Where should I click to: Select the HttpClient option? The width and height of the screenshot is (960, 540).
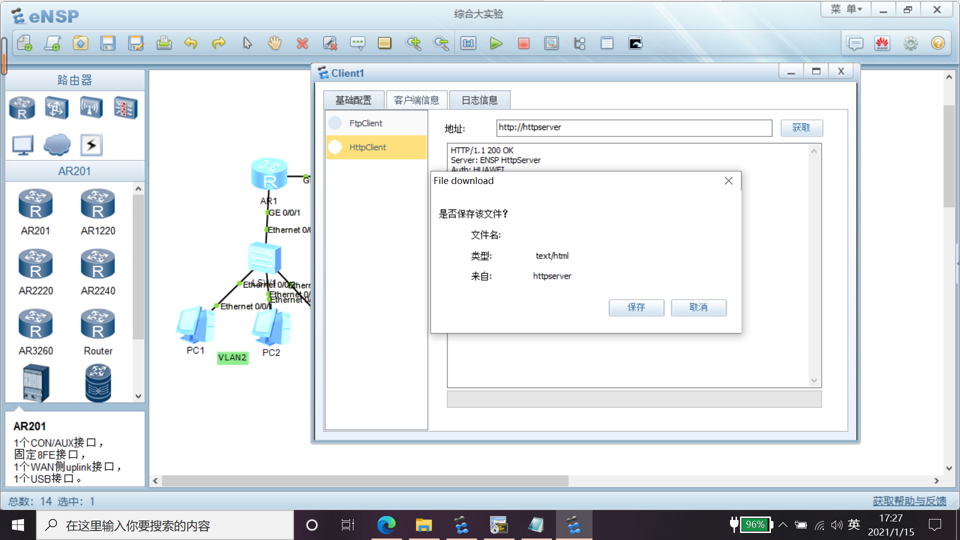point(367,147)
